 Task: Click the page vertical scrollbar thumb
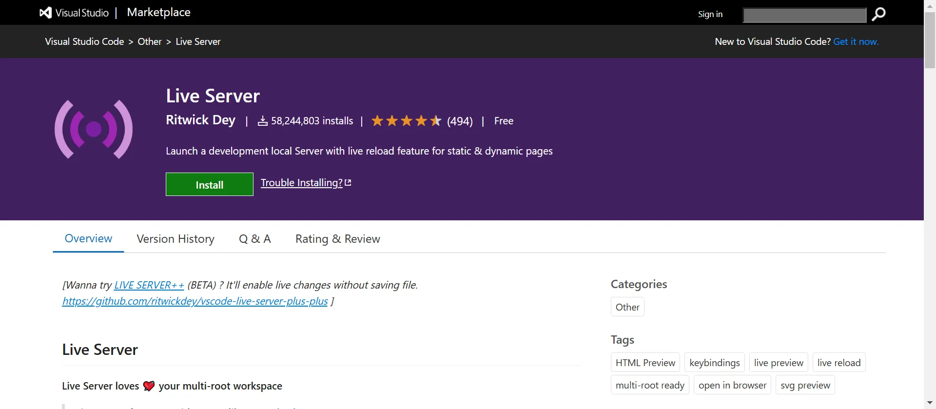930,40
